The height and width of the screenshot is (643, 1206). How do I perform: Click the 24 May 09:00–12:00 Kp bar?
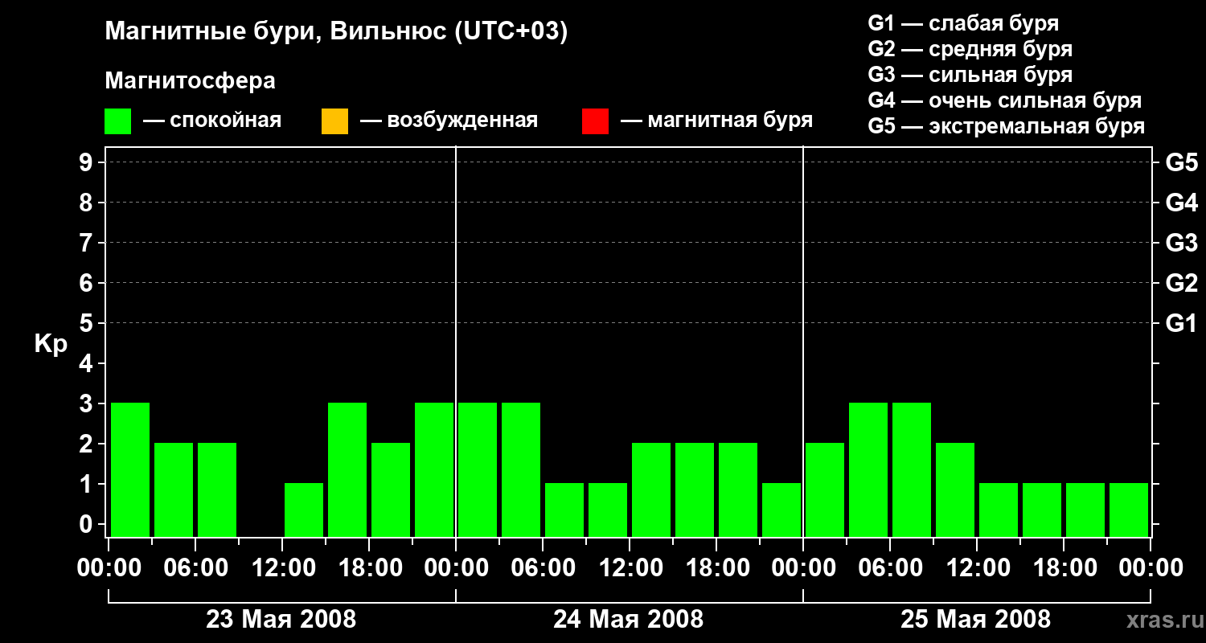pyautogui.click(x=608, y=510)
